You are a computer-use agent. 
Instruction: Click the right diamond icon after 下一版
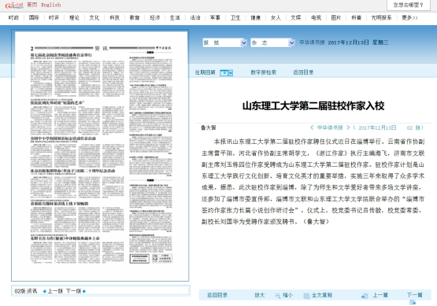click(84, 291)
